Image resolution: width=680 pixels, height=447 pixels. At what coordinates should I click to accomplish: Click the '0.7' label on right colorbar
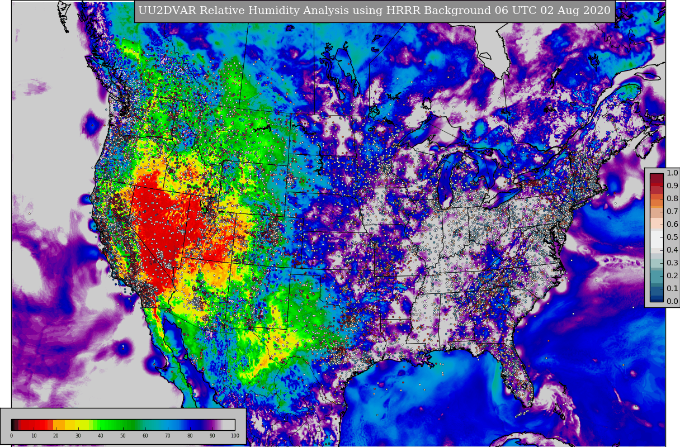click(672, 211)
